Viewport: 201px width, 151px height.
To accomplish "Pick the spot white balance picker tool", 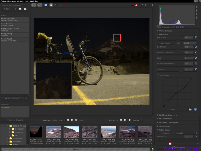I will point(55,5).
